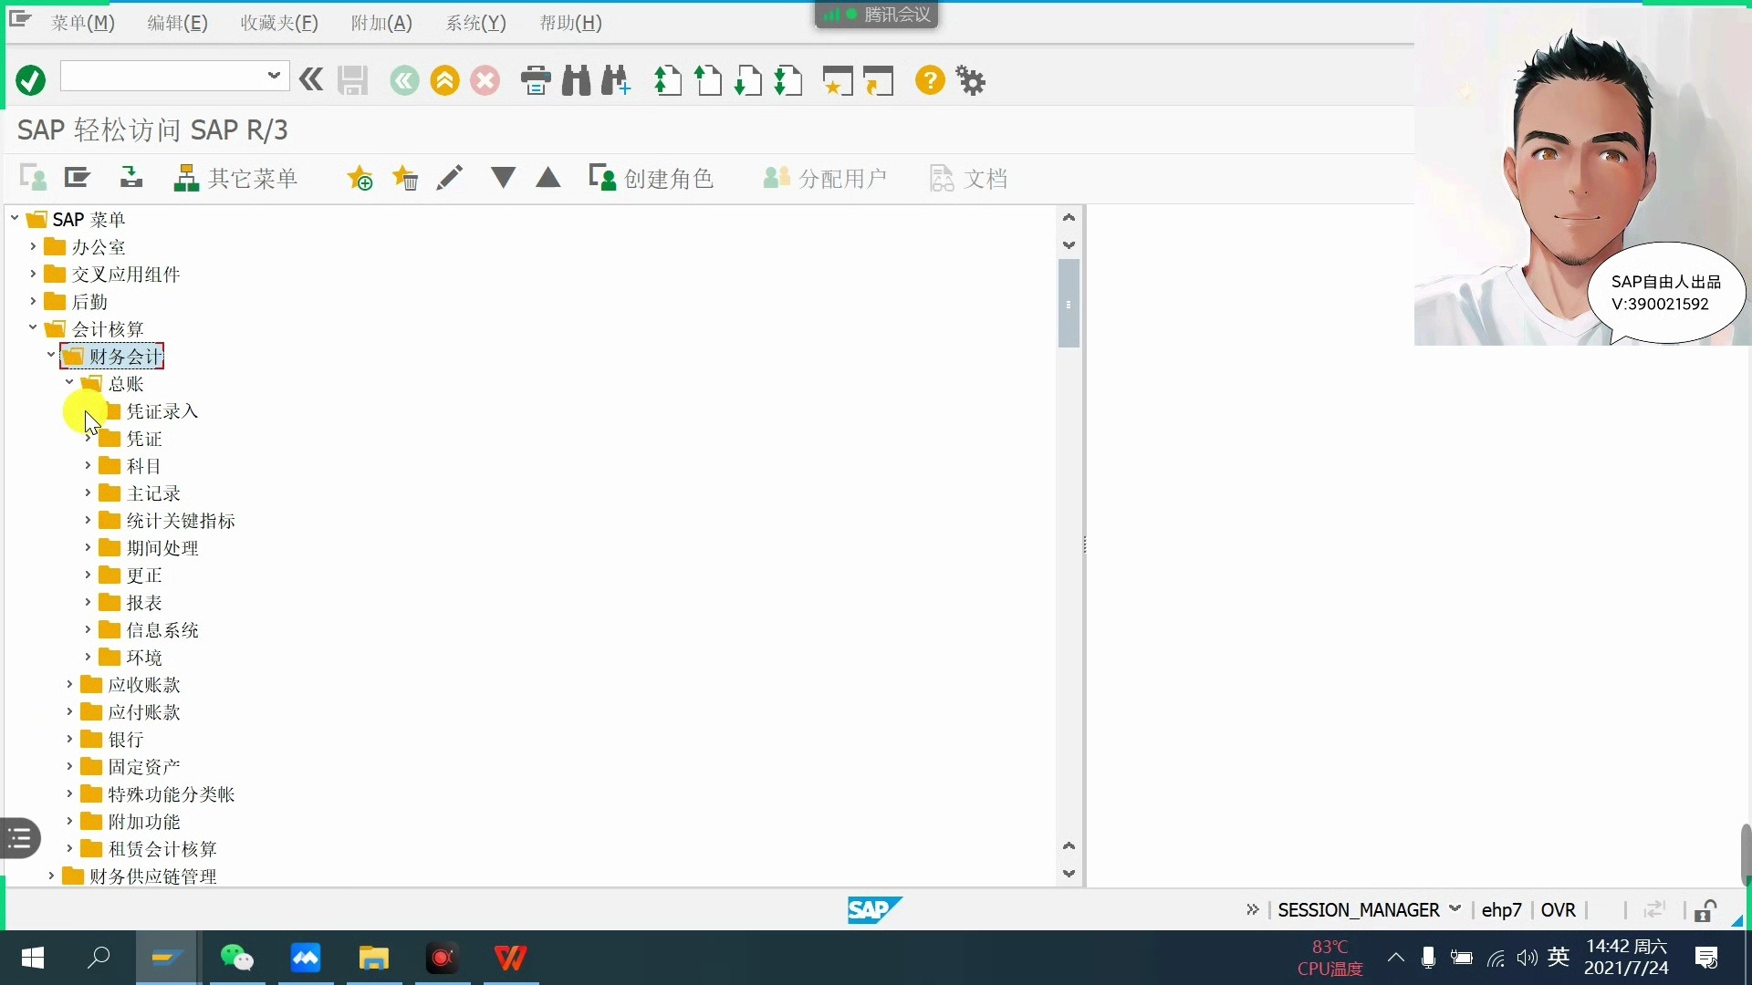
Task: Open Help via the yellow question icon
Action: point(930,80)
